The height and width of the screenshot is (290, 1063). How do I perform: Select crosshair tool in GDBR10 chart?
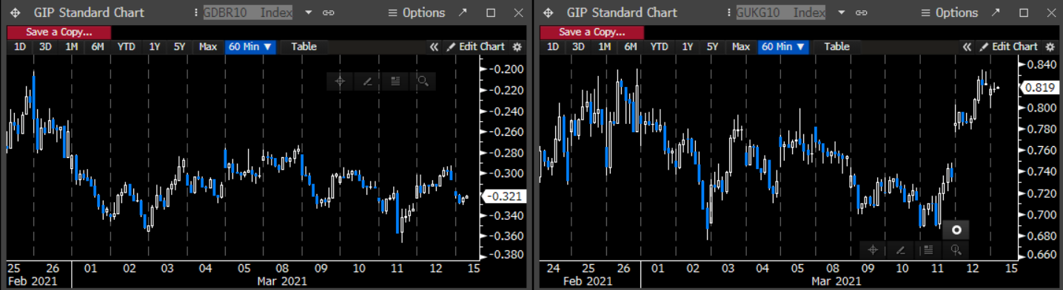pyautogui.click(x=340, y=81)
